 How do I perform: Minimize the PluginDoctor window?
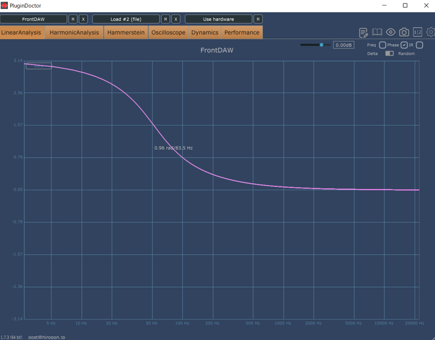pyautogui.click(x=384, y=6)
